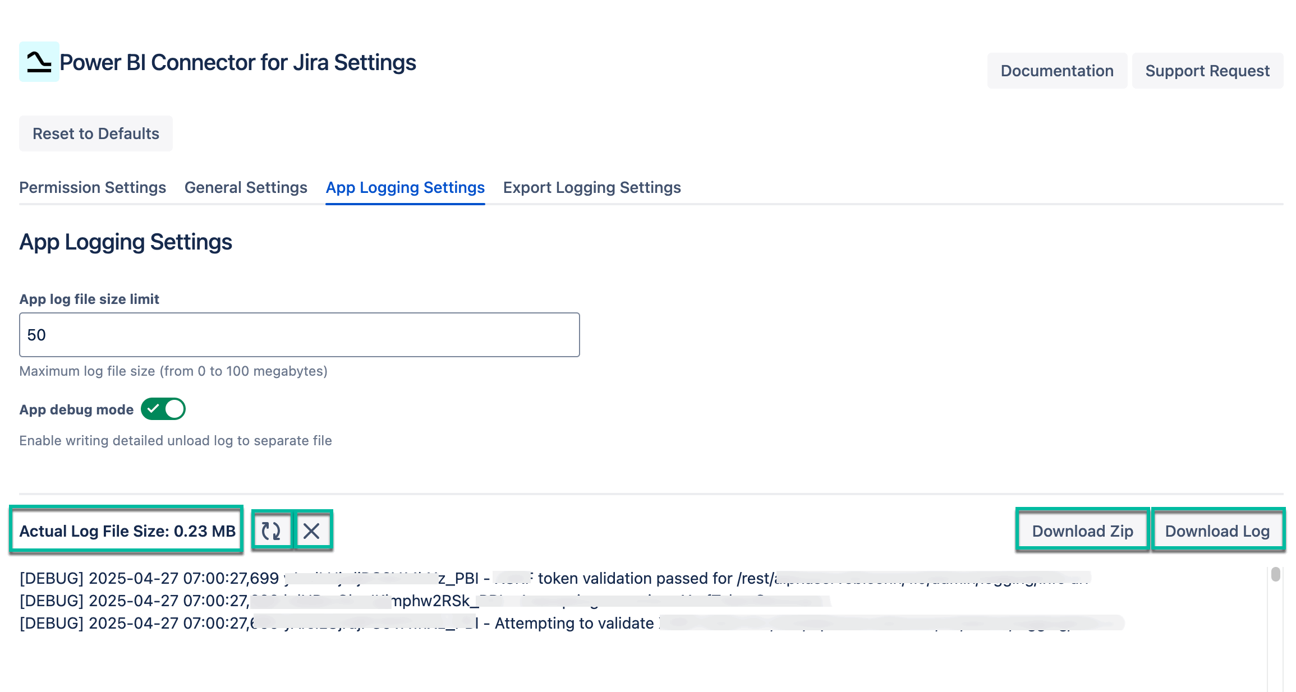This screenshot has height=692, width=1296.
Task: Download the raw log file
Action: [x=1219, y=530]
